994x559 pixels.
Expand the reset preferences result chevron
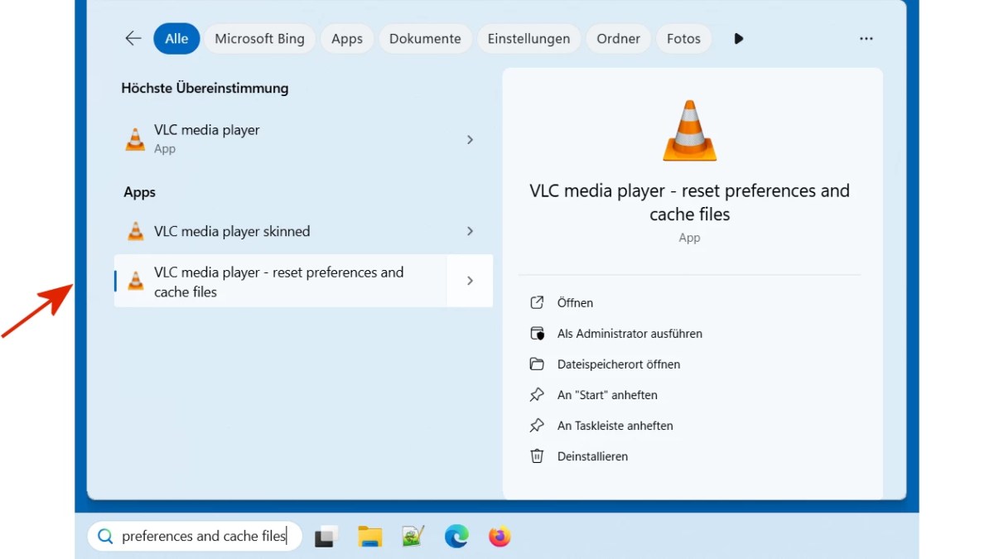pyautogui.click(x=470, y=281)
